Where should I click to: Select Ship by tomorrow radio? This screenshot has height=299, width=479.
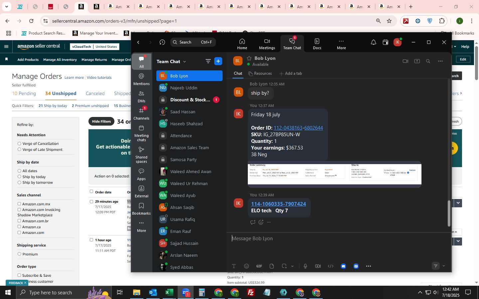19,182
